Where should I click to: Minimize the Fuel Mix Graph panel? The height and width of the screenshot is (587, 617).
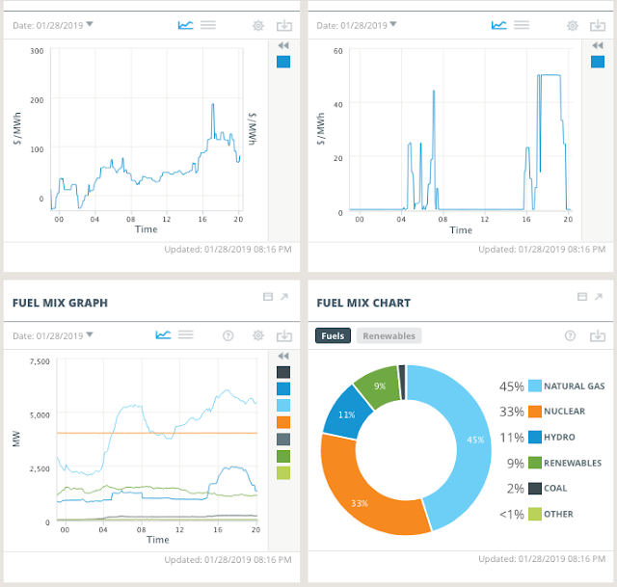pos(268,297)
